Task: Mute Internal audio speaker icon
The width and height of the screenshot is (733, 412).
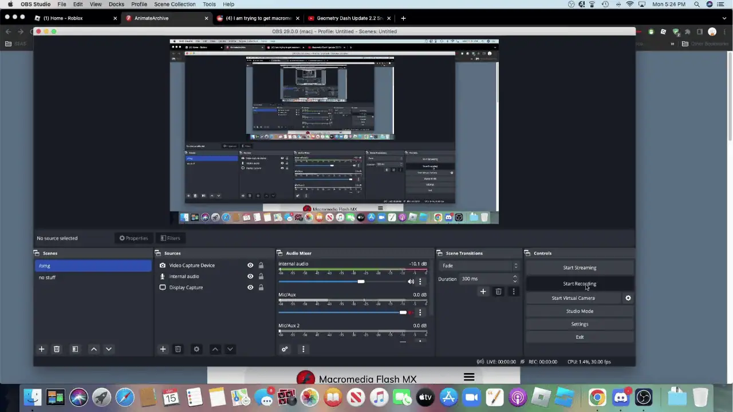Action: tap(411, 282)
